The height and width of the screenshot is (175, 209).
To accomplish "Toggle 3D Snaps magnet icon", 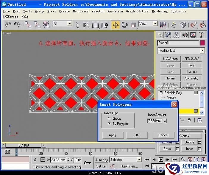I will [x=193, y=25].
